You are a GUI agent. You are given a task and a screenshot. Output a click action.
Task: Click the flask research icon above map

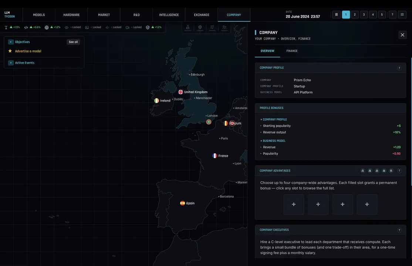188,27
